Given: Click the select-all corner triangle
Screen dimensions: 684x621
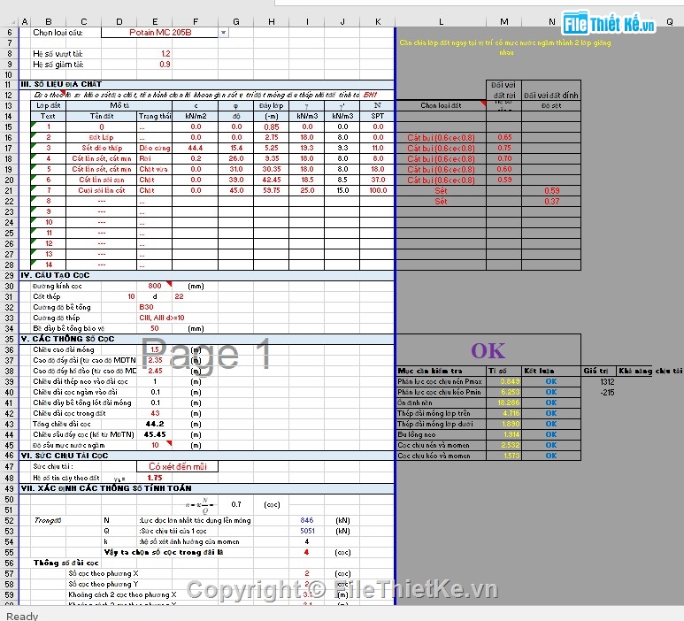Looking at the screenshot, I should tap(13, 22).
